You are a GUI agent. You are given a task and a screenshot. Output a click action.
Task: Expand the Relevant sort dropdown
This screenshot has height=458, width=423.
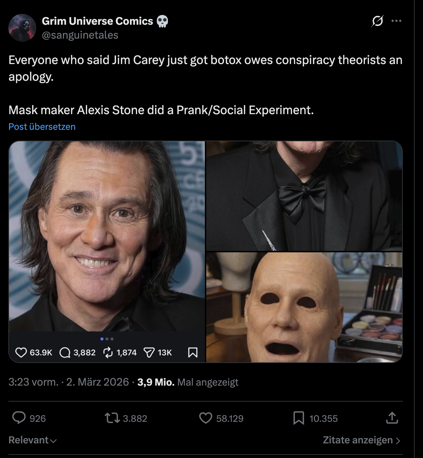tap(32, 440)
